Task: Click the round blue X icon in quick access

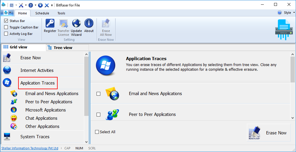Action: [40, 5]
